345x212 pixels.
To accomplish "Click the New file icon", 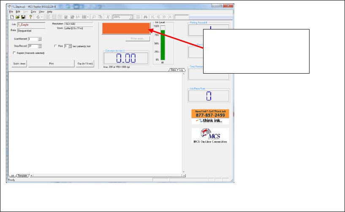I will click(x=12, y=17).
